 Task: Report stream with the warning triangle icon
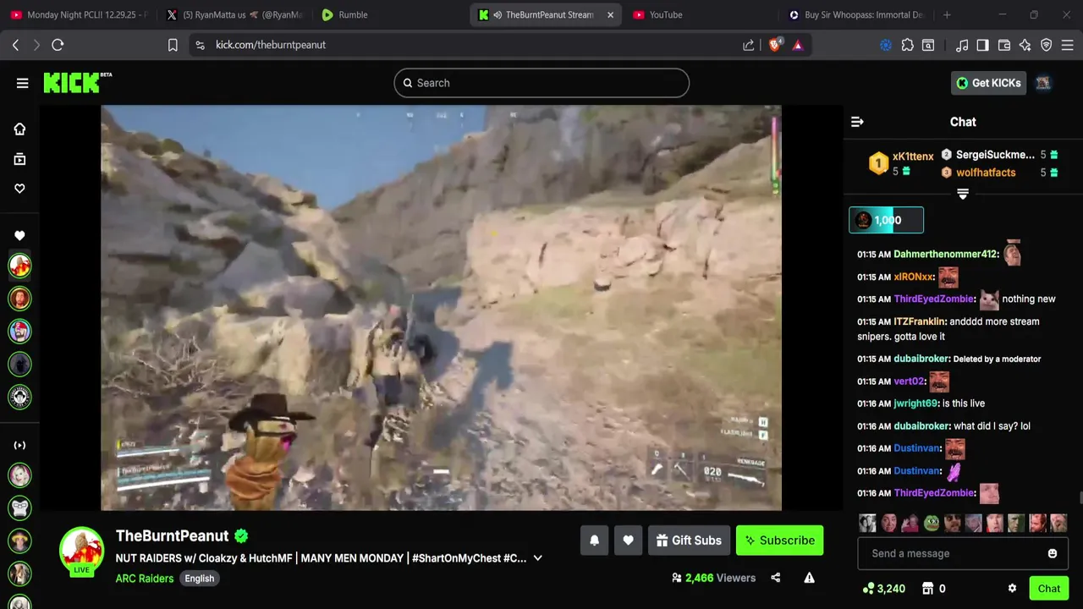tap(809, 578)
